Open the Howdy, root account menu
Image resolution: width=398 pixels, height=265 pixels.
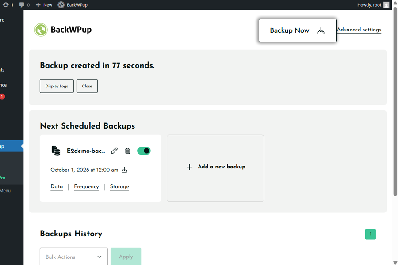click(x=370, y=5)
